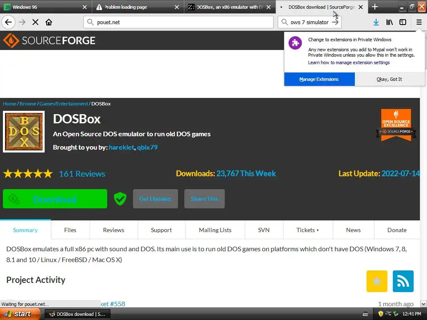Click Games/Entertainment breadcrumb link

[64, 104]
